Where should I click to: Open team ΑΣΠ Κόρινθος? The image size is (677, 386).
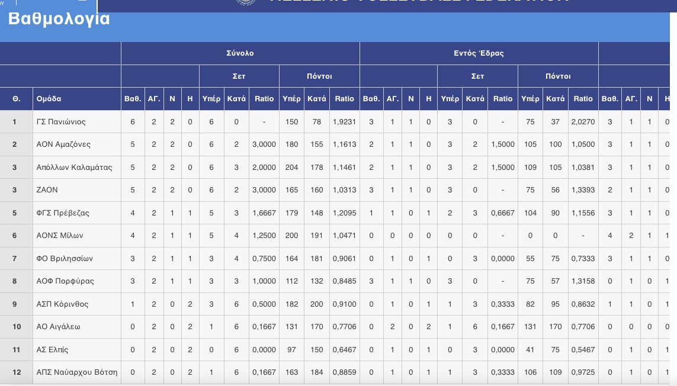(x=62, y=304)
